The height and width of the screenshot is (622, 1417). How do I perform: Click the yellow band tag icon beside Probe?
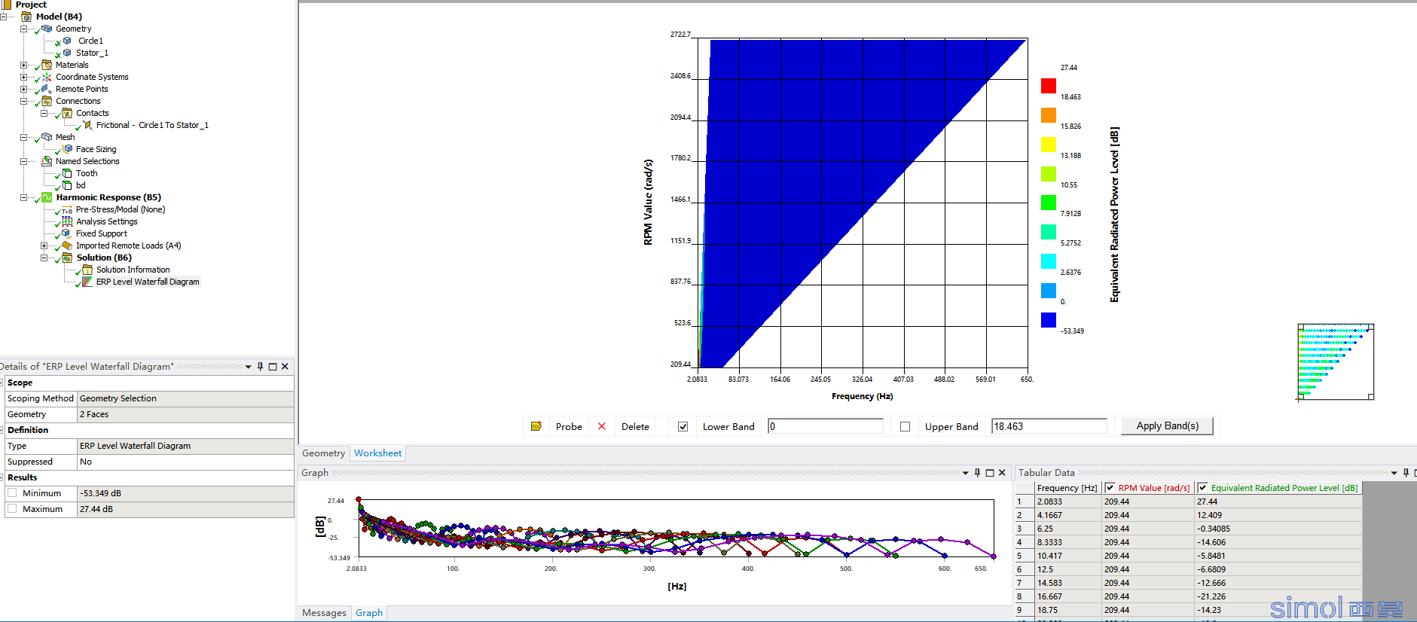tap(536, 426)
